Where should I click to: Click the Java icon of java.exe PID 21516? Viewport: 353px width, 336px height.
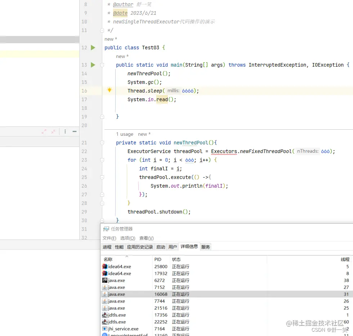pyautogui.click(x=105, y=308)
